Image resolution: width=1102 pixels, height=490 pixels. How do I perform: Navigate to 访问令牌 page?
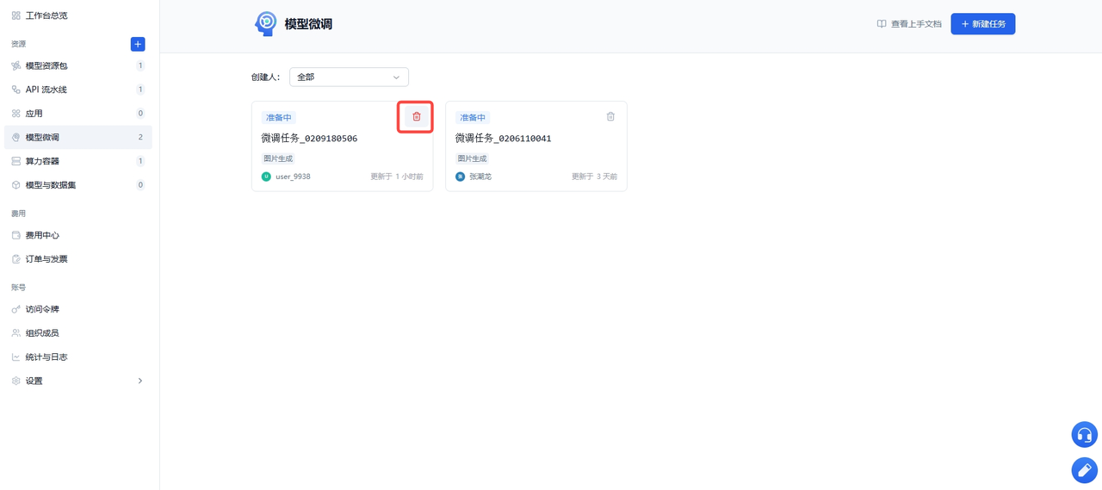[78, 309]
